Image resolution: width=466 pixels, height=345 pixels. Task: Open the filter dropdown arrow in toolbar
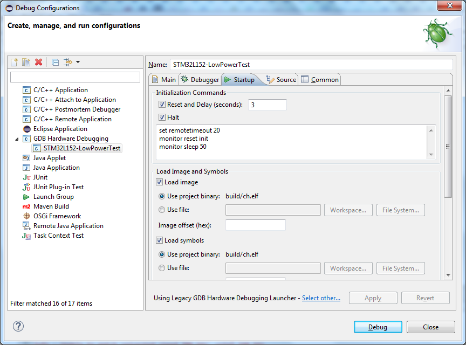coord(78,63)
